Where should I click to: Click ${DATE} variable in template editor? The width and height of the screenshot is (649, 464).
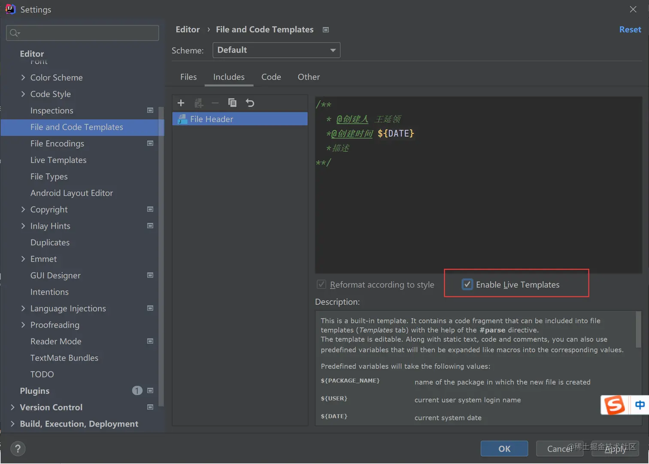point(396,133)
